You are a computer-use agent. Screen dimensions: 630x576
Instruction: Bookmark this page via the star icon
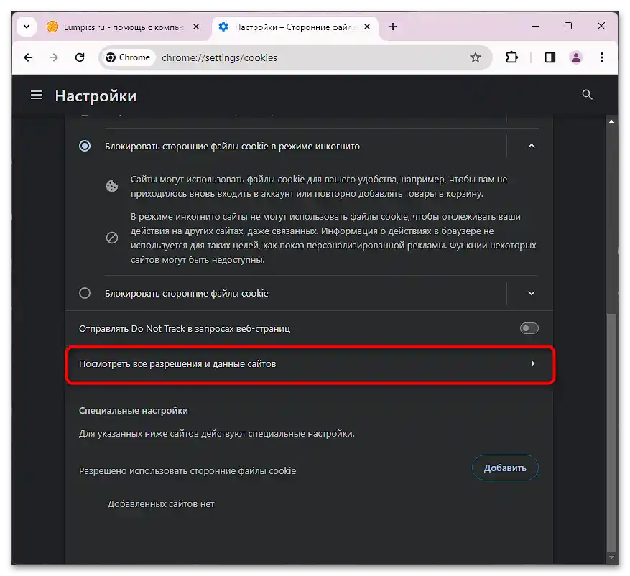click(476, 57)
